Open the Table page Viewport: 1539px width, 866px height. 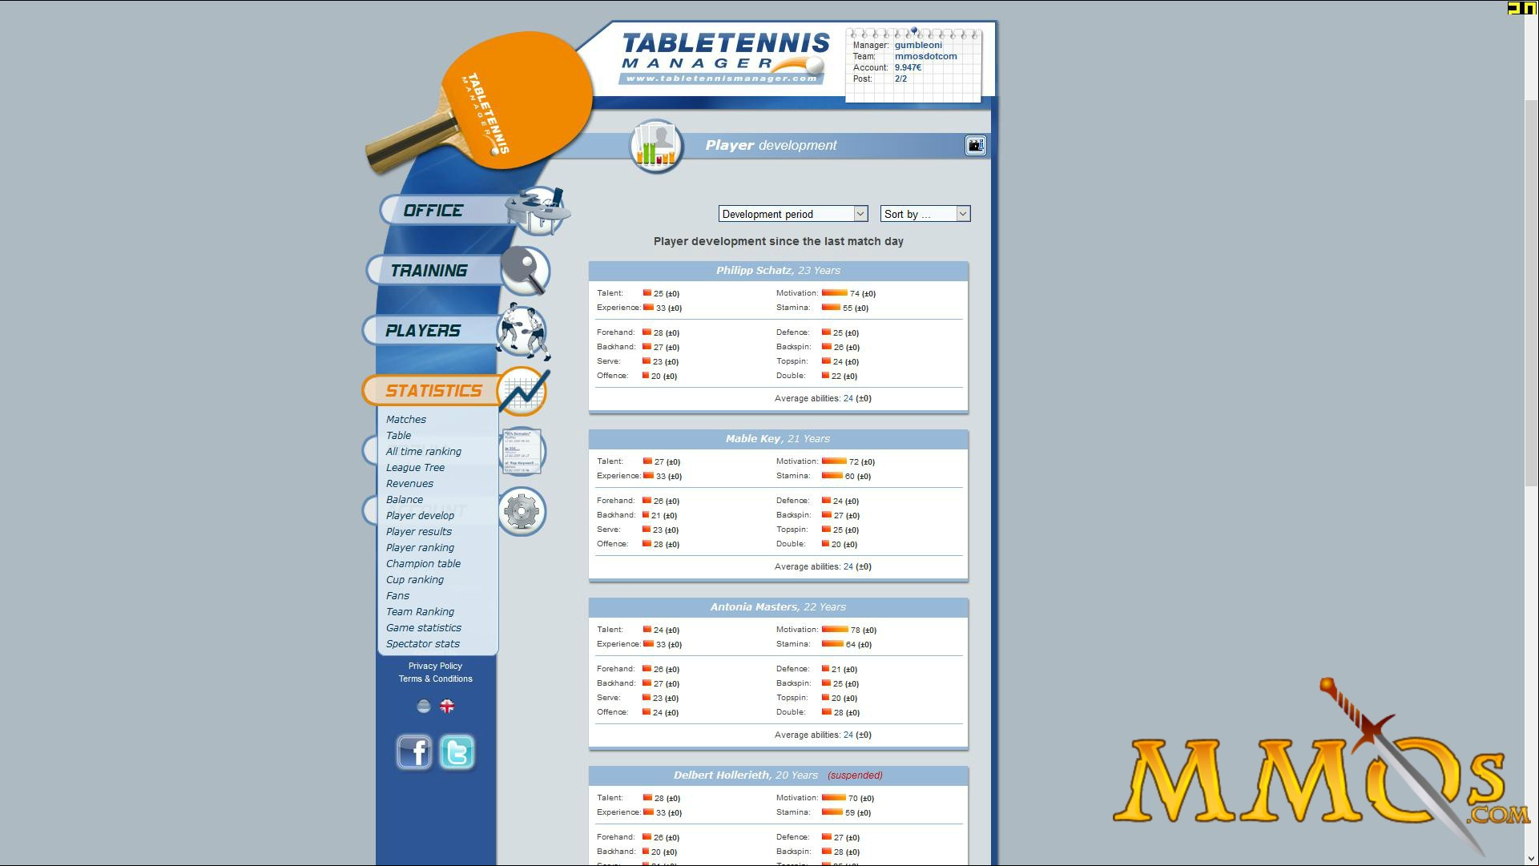point(399,436)
